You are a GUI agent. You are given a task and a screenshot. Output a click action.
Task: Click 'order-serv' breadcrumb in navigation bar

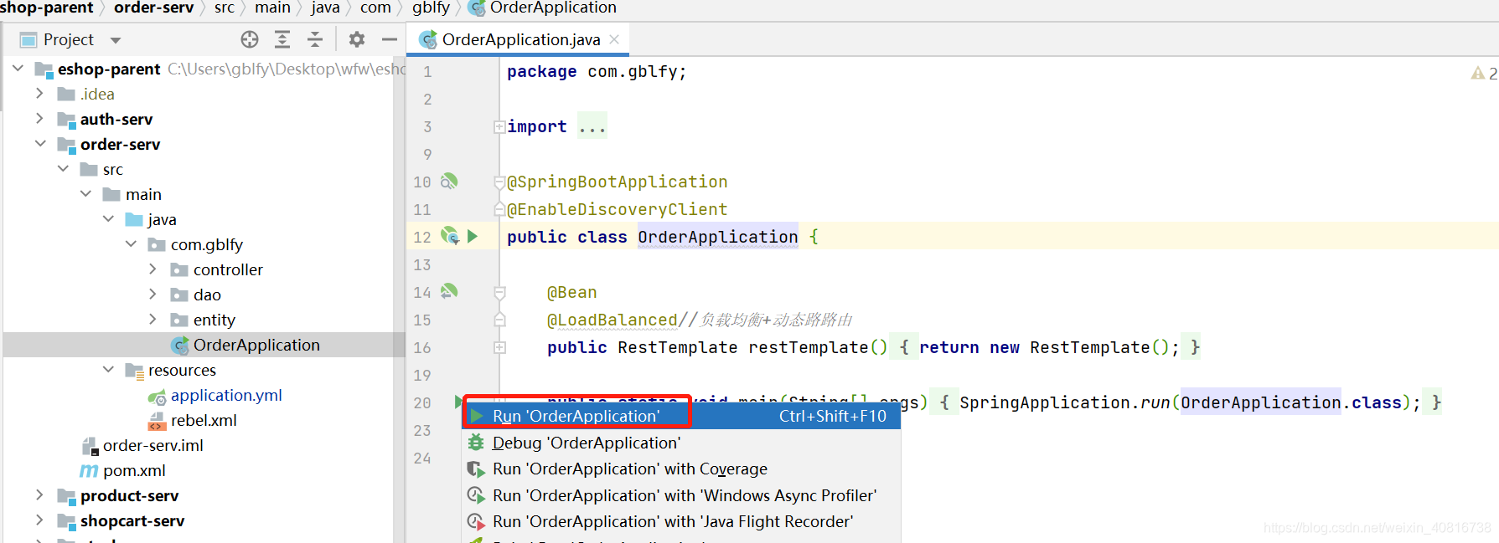[x=153, y=8]
